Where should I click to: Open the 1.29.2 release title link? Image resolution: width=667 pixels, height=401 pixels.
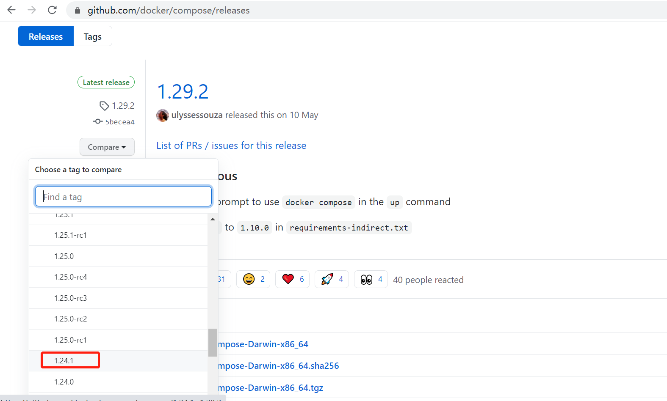(x=183, y=91)
